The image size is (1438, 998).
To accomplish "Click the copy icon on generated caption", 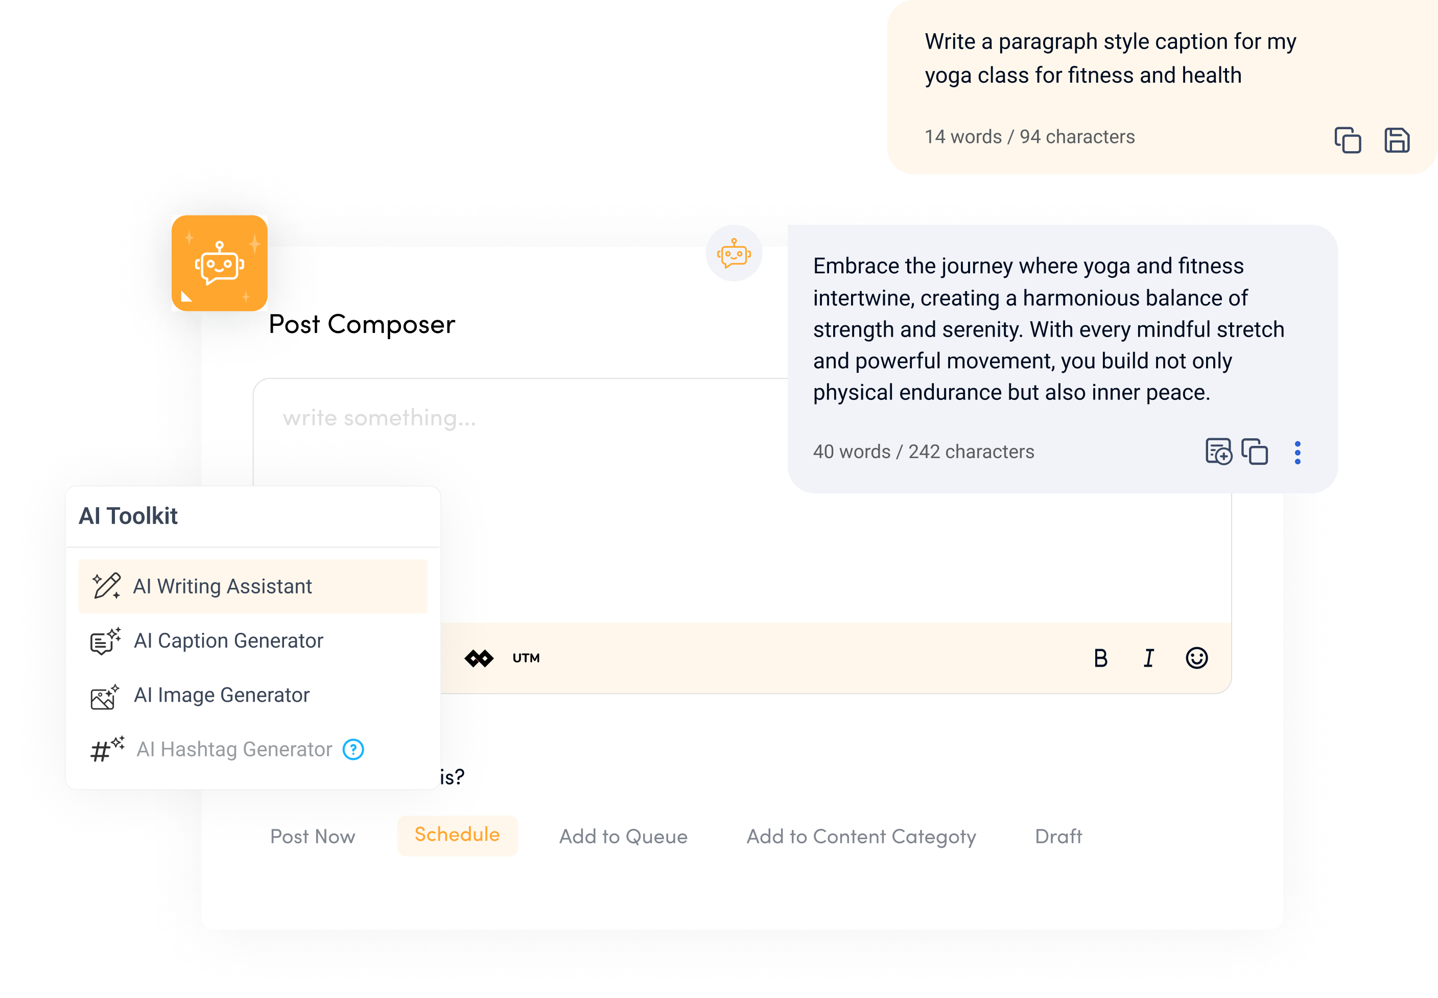I will click(1256, 450).
